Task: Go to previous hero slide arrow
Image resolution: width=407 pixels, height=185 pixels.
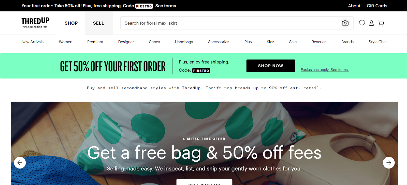Action: tap(20, 162)
